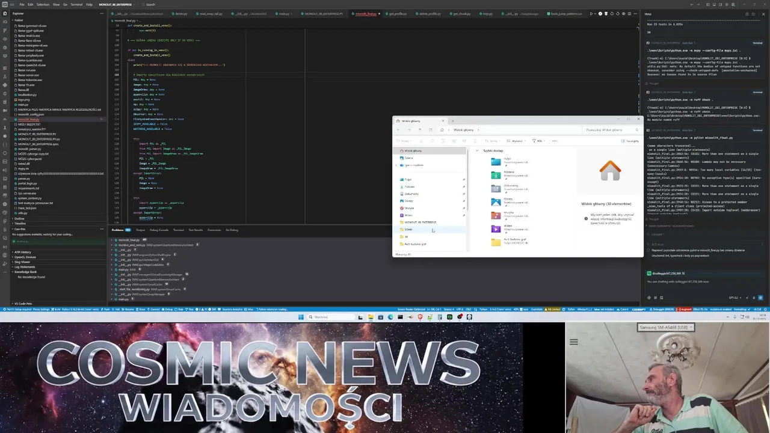Refresh the File Explorer window
Screen dimensions: 770x433
[431, 129]
